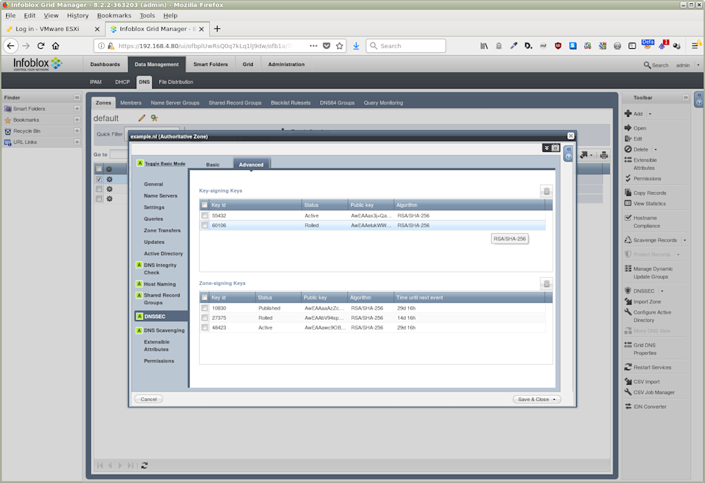This screenshot has height=483, width=705.
Task: Open DNS Scavenging settings
Action: point(164,331)
